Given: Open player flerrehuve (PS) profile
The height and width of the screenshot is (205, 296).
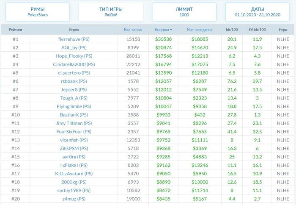Looking at the screenshot, I should click(74, 39).
